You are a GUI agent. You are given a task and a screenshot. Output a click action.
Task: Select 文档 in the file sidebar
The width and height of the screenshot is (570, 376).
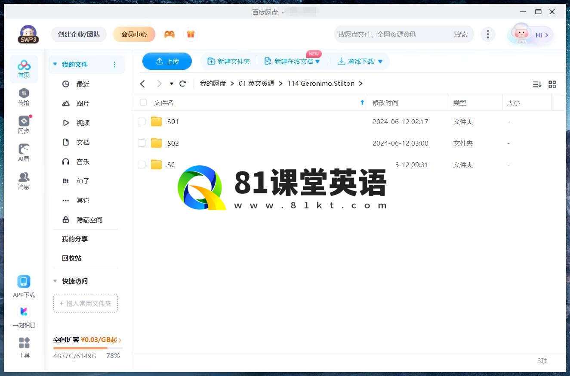(83, 143)
